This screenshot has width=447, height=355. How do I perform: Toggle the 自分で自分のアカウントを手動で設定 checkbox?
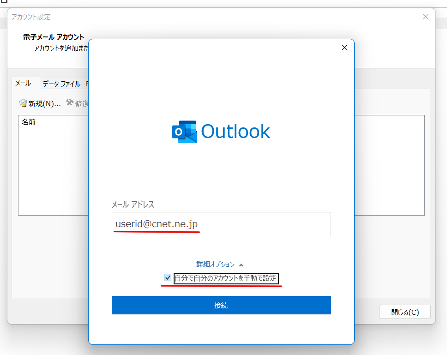click(167, 277)
